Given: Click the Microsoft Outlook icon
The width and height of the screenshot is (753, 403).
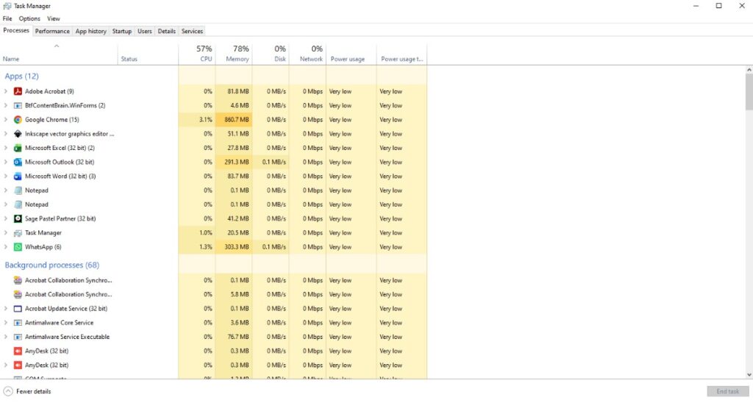Looking at the screenshot, I should coord(18,163).
